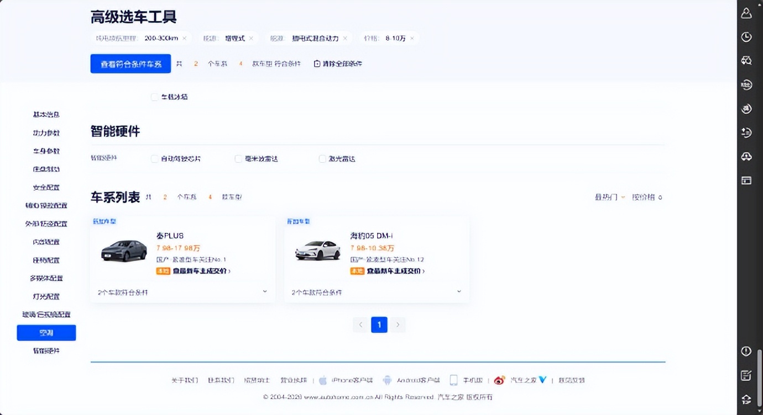Click the exclamation mark icon in right sidebar
The width and height of the screenshot is (763, 415).
coord(746,352)
